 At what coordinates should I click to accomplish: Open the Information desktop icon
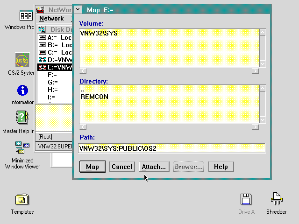pos(22,90)
